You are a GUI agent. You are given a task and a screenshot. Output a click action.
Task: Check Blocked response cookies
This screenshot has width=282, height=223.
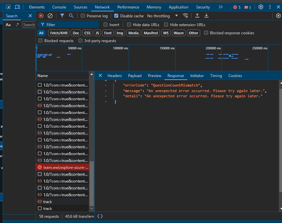coord(206,33)
